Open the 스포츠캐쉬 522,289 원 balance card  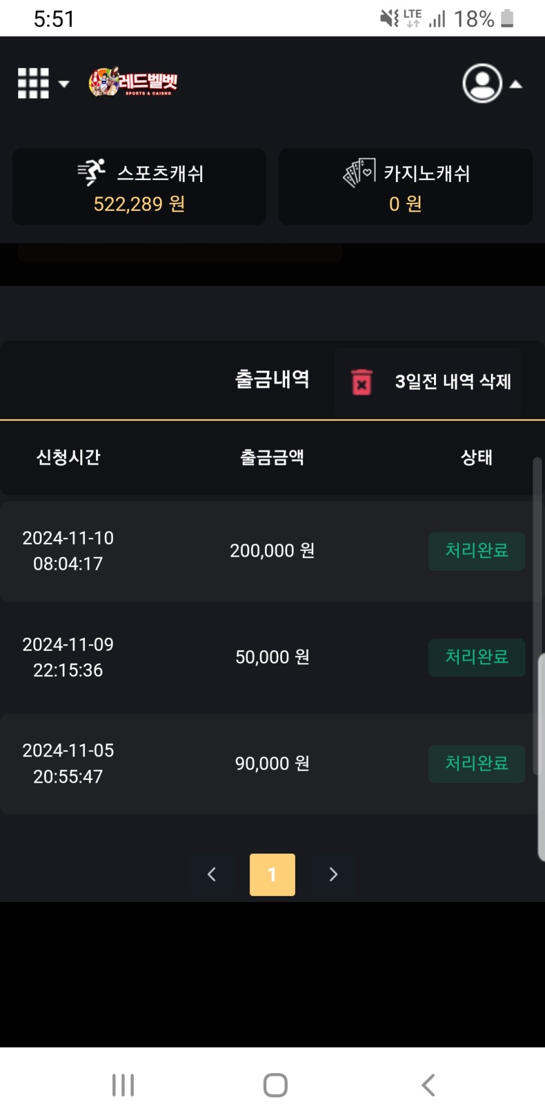pyautogui.click(x=139, y=187)
